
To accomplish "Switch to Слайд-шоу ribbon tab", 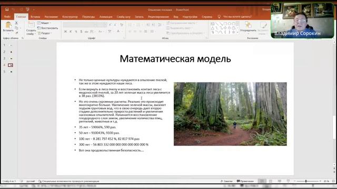I will [x=124, y=17].
